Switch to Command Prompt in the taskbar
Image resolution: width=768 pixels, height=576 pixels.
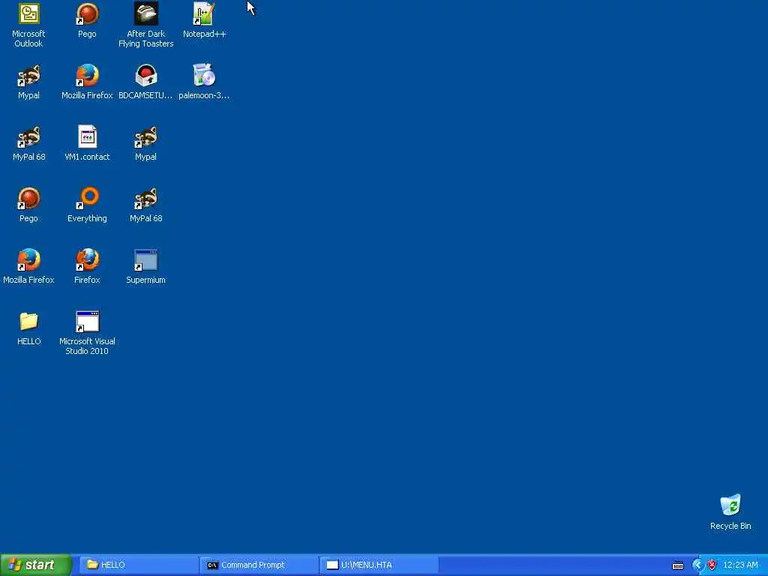pyautogui.click(x=259, y=565)
